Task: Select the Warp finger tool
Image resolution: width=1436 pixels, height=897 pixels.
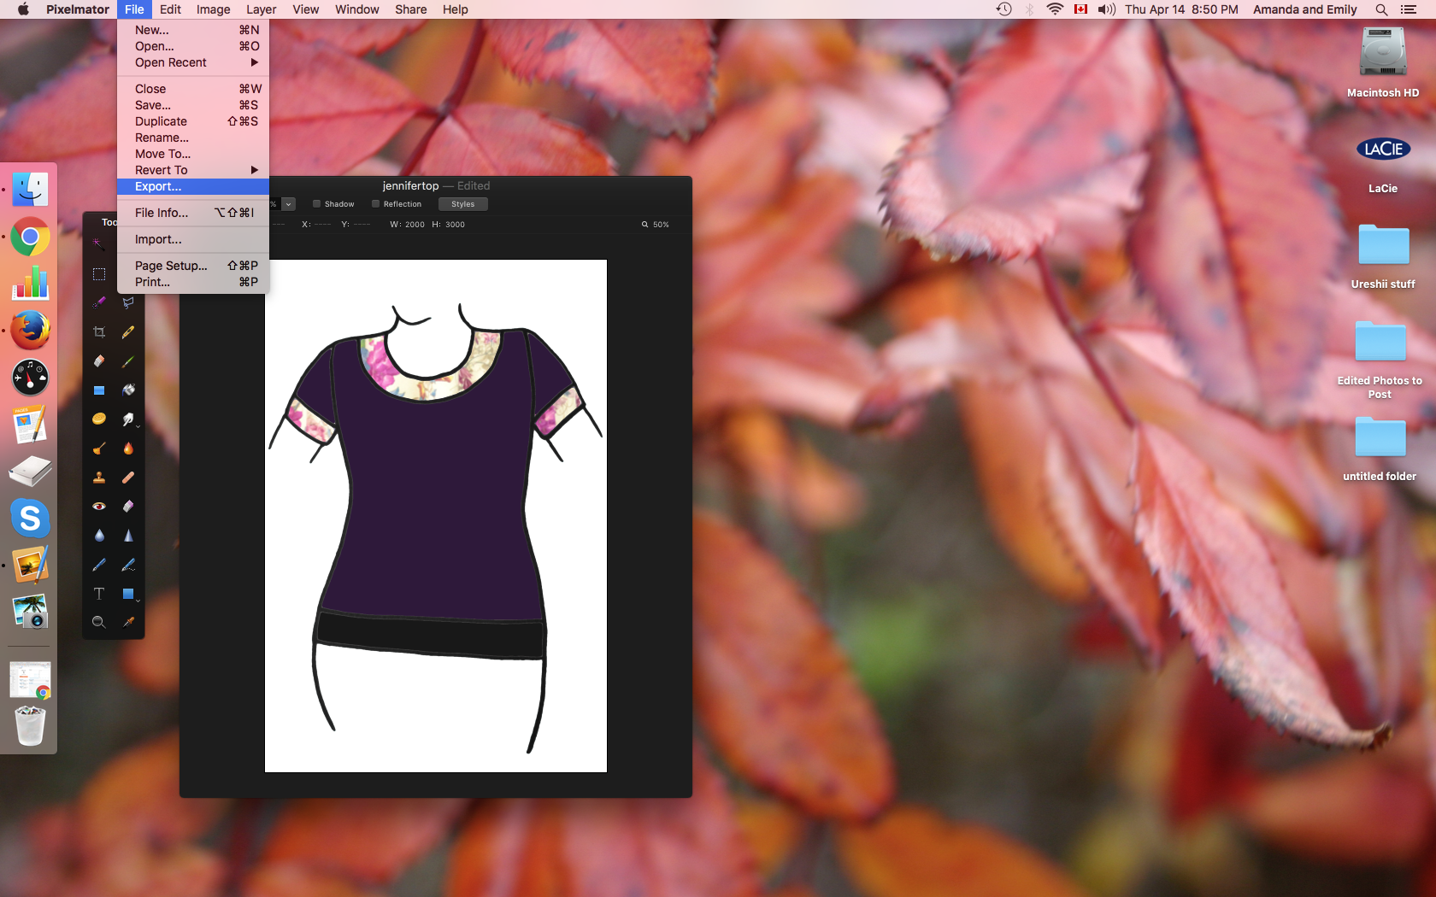Action: pyautogui.click(x=128, y=419)
